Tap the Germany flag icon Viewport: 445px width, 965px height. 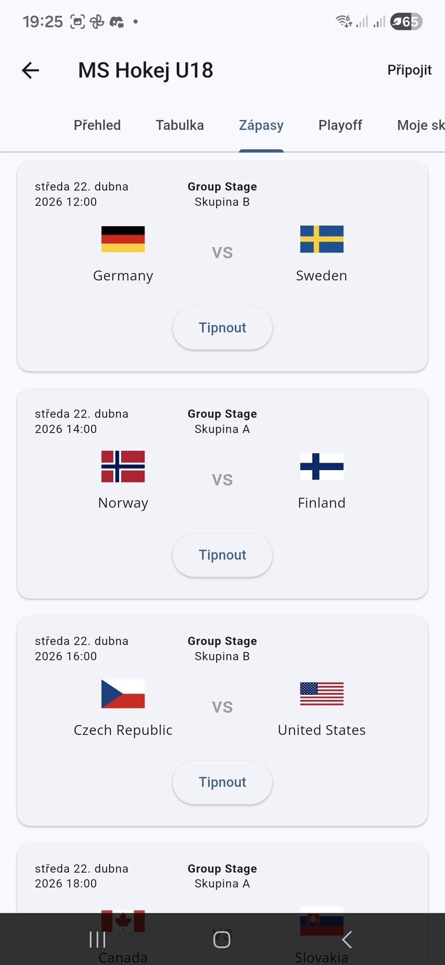[x=123, y=239]
